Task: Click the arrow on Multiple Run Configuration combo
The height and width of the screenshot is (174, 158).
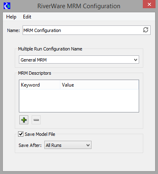Action: pyautogui.click(x=135, y=60)
